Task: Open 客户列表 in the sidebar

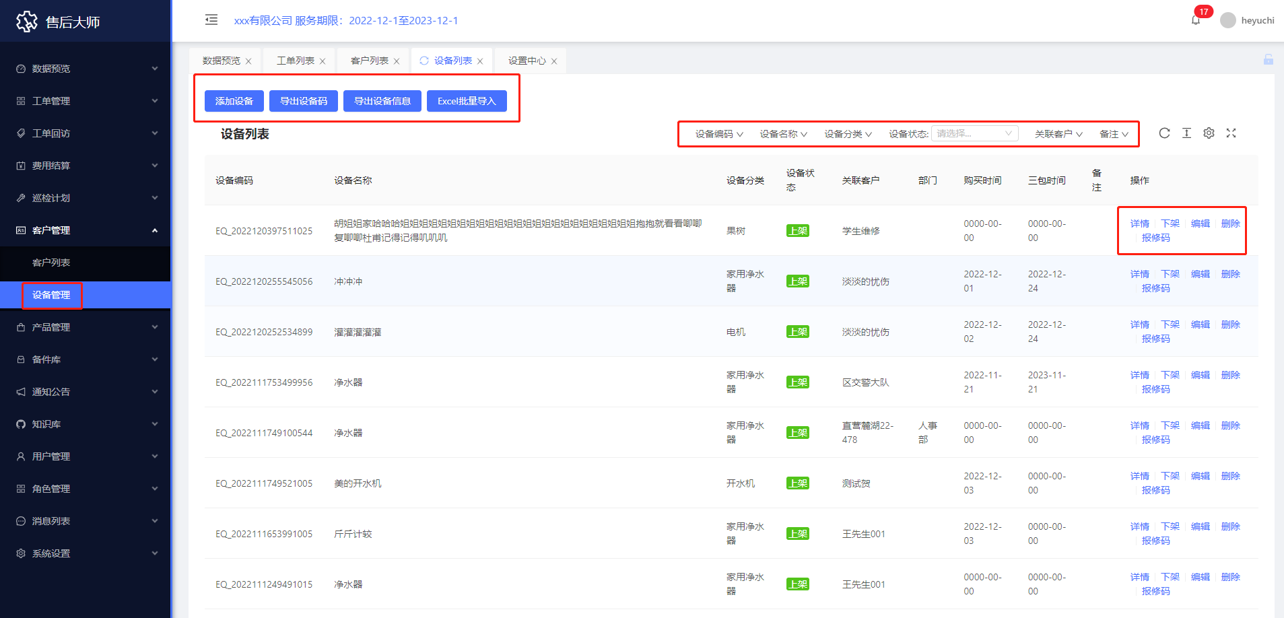Action: (51, 263)
